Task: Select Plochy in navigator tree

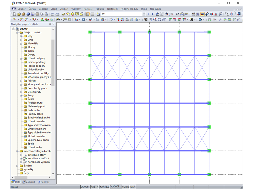Action: pos(31,47)
